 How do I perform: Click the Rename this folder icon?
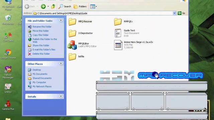click(30, 27)
